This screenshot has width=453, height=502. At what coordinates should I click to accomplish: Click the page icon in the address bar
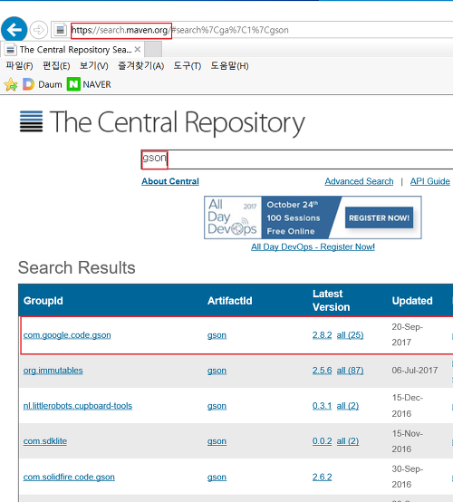click(60, 30)
